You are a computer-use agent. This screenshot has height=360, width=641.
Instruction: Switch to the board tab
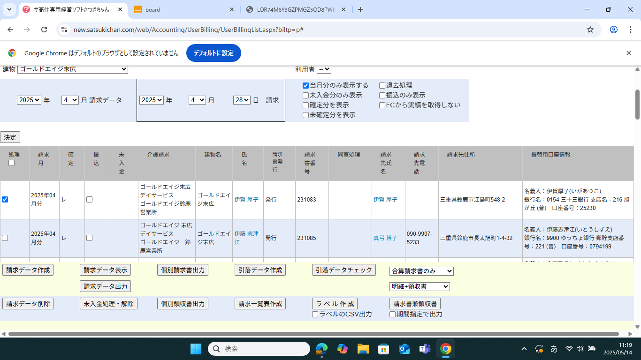[183, 9]
